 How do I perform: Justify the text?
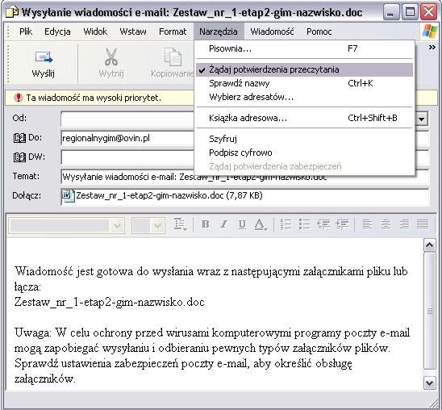point(423,224)
